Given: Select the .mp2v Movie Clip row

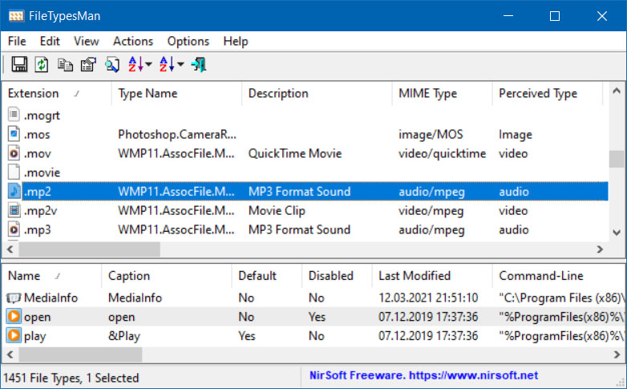Looking at the screenshot, I should coord(307,210).
